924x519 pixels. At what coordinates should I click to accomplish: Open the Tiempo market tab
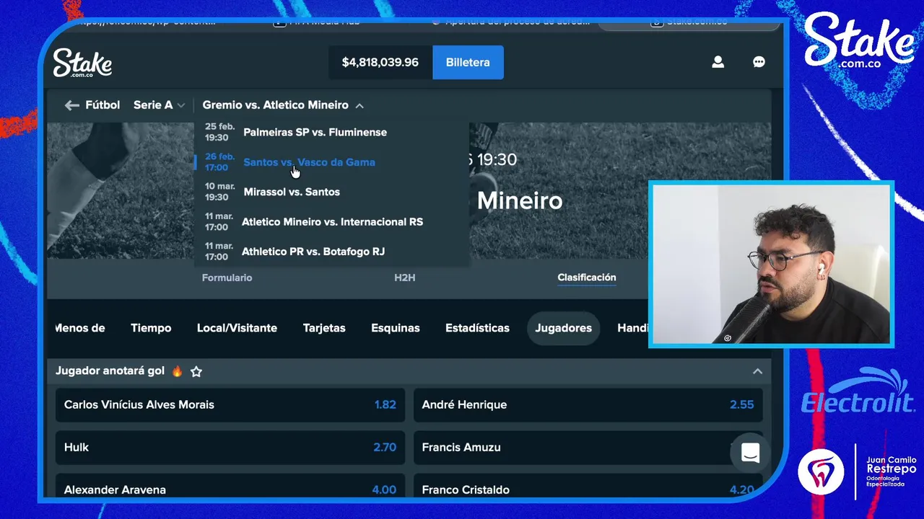coord(151,328)
